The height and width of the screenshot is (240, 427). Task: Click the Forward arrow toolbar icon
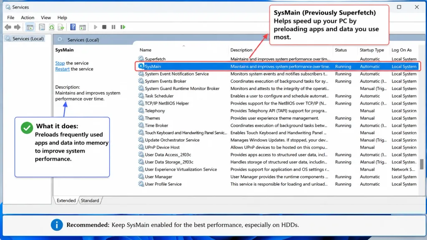point(17,27)
